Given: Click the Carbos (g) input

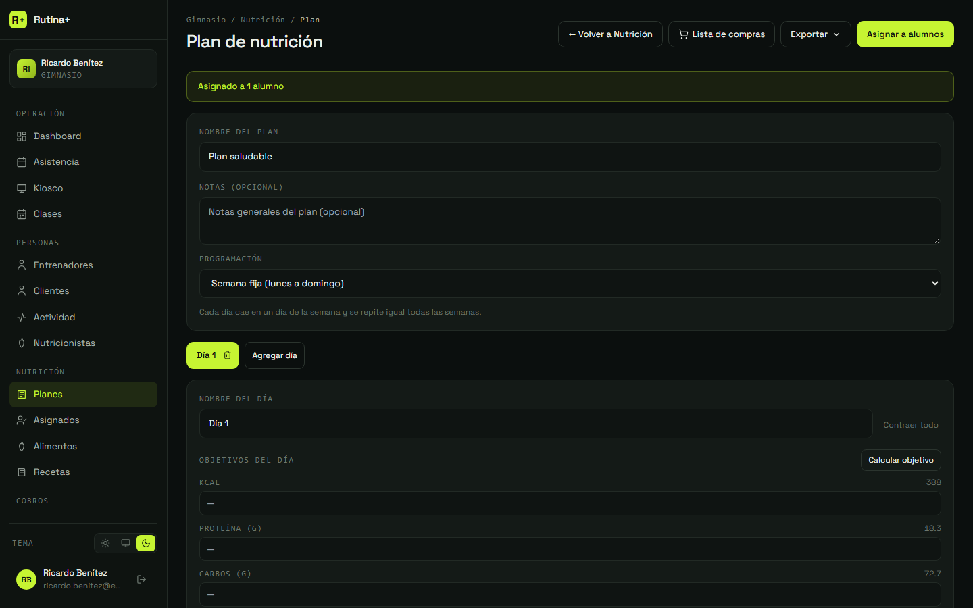Looking at the screenshot, I should (570, 594).
